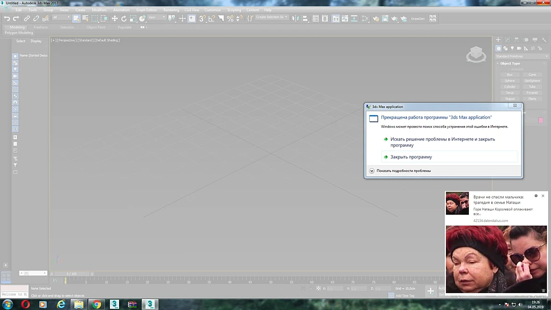Click the pink object color swatch

click(x=541, y=120)
